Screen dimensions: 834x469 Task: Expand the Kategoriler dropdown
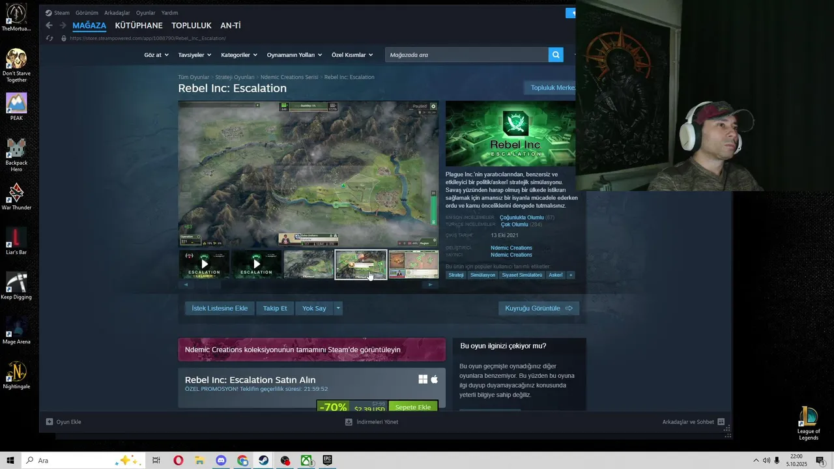tap(239, 55)
